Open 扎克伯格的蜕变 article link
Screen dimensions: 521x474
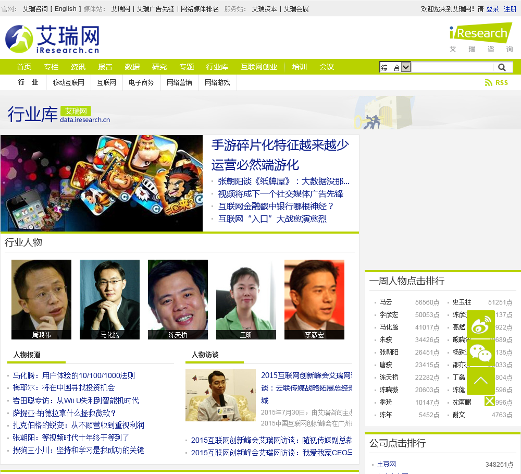point(79,425)
